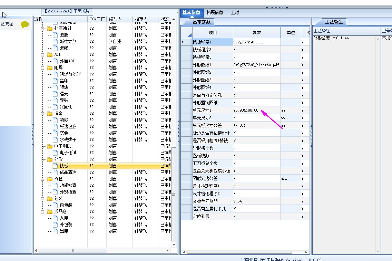This screenshot has width=392, height=261.
Task: Sort by the 核审人 column header
Action: (145, 19)
